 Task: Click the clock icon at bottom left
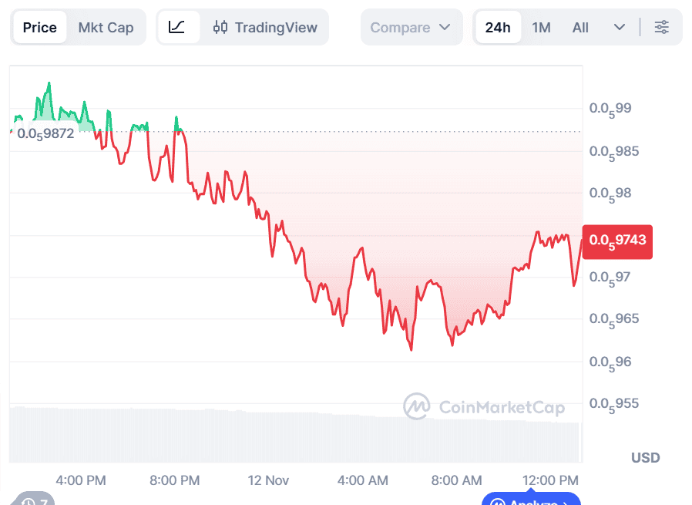(x=29, y=501)
